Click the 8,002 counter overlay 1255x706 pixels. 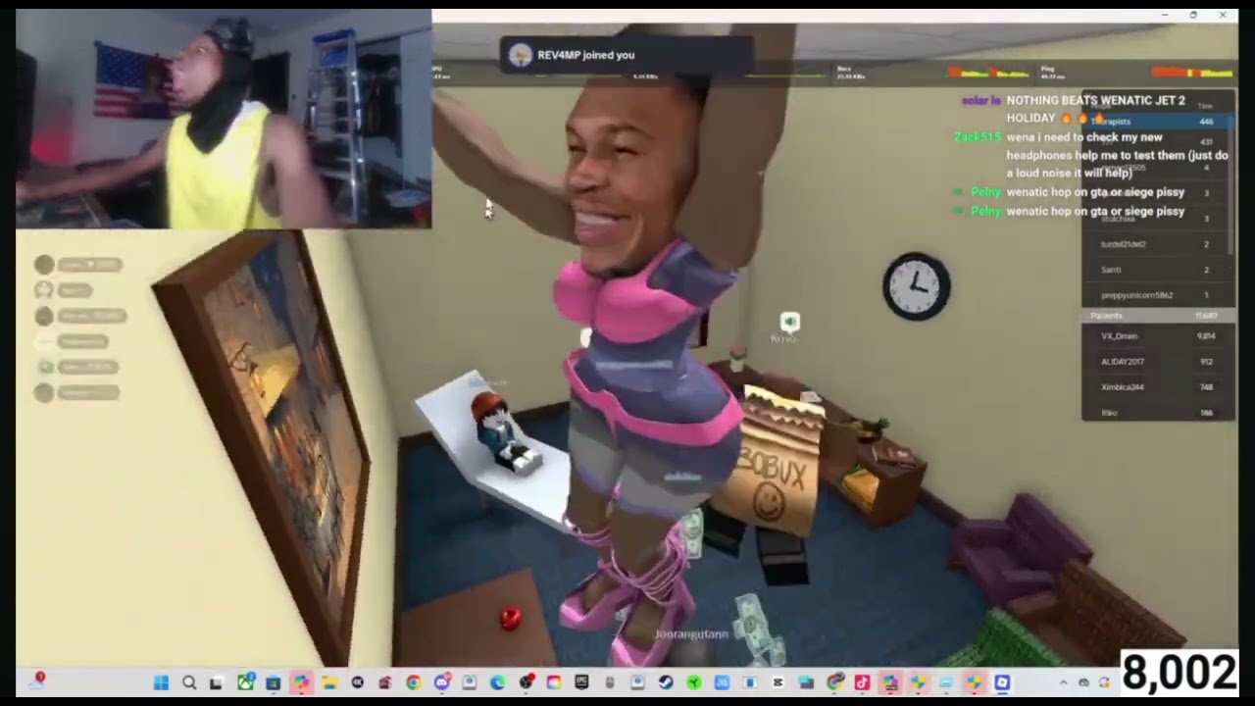coord(1179,674)
